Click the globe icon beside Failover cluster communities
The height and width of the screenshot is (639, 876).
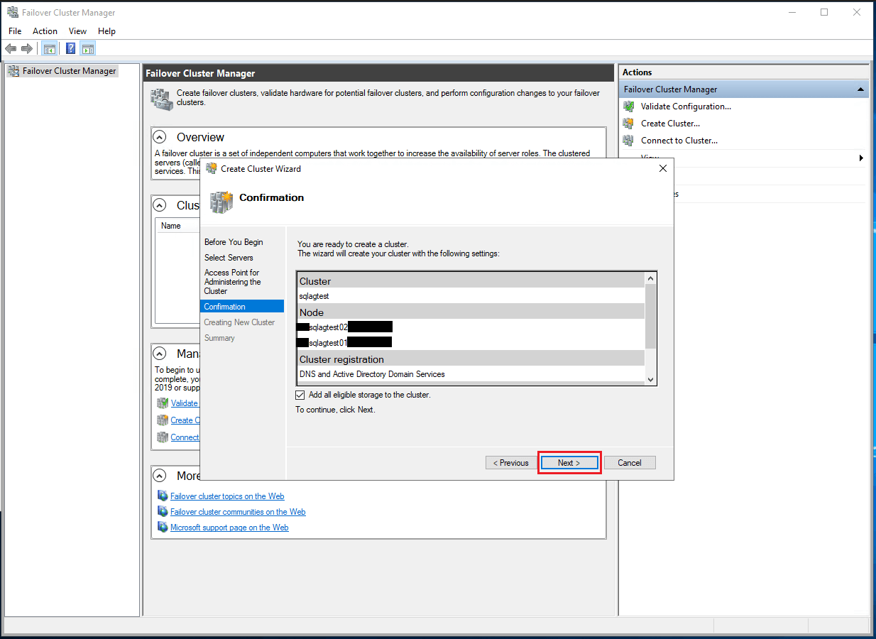pyautogui.click(x=163, y=512)
